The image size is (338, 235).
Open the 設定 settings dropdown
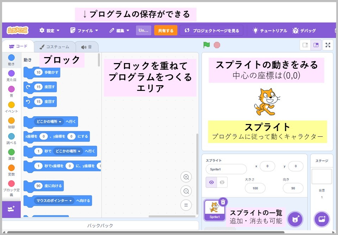(50, 31)
